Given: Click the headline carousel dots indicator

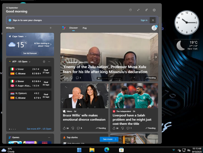Looking at the screenshot, I should [x=109, y=78].
